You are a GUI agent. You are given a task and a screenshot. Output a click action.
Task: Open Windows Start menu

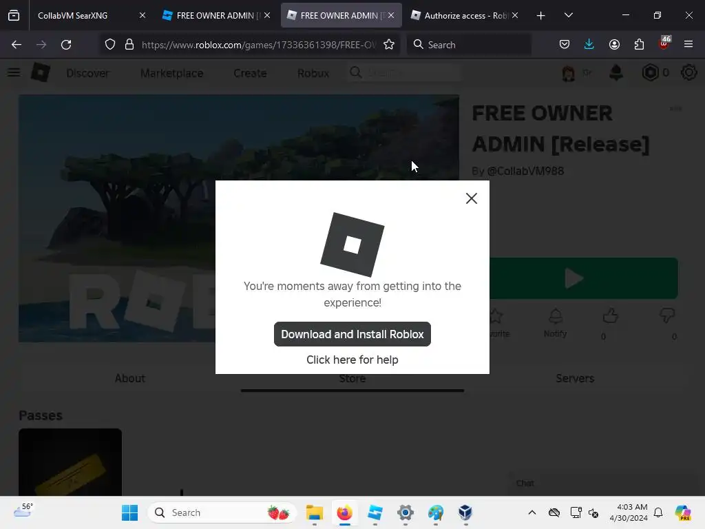130,512
